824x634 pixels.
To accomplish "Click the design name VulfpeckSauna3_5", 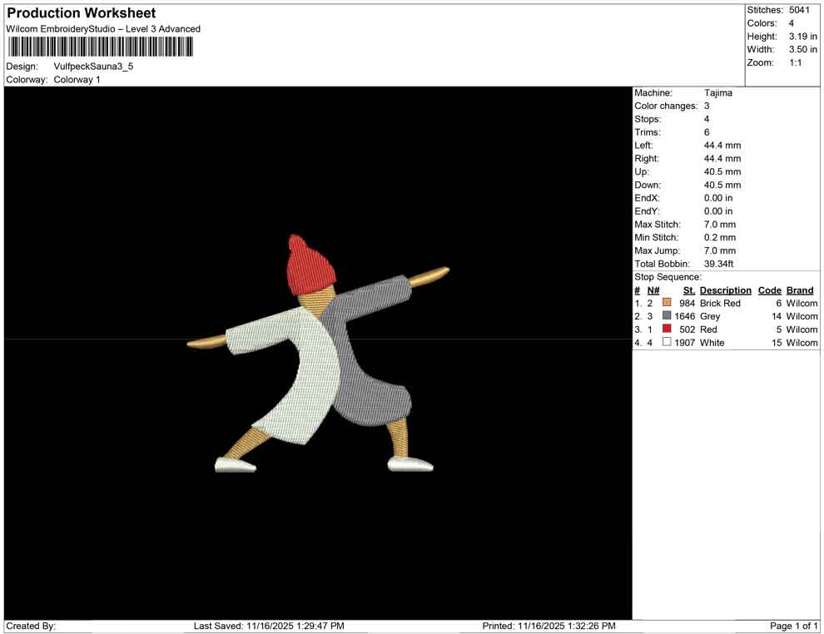I will 93,67.
